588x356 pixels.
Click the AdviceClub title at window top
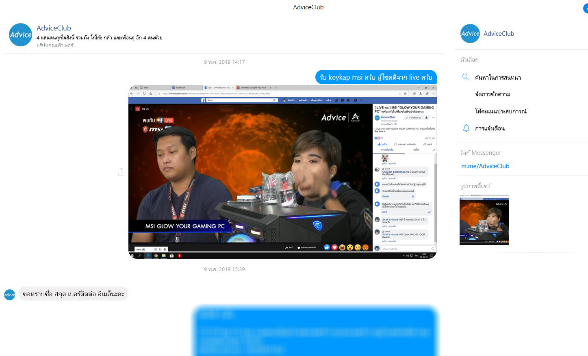(x=308, y=7)
